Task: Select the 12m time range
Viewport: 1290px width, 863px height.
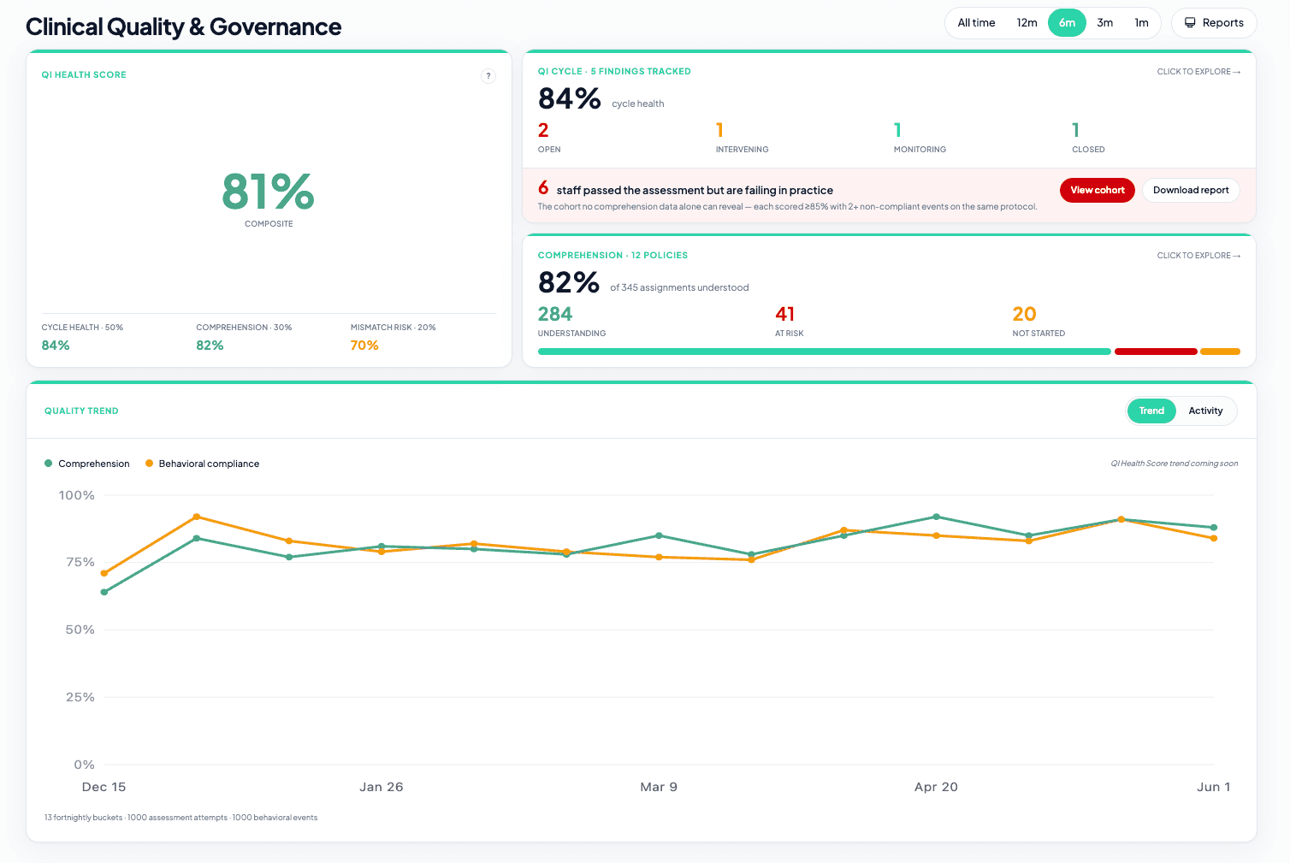Action: click(1027, 23)
